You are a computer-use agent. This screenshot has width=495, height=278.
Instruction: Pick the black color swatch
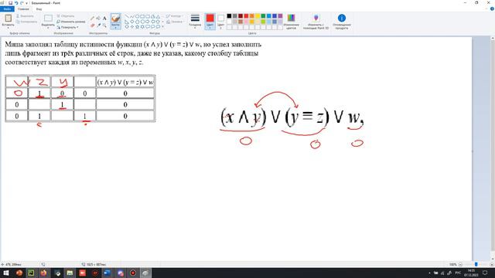tap(229, 15)
